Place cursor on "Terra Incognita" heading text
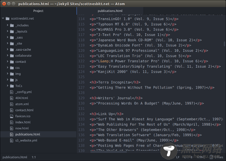The image size is (226, 161). tap(114, 82)
